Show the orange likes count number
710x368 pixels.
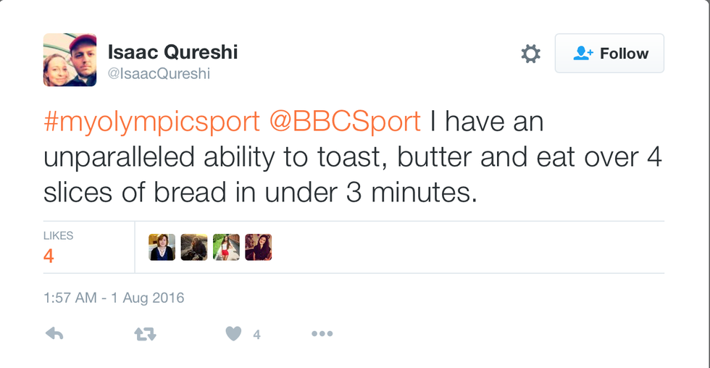point(49,256)
